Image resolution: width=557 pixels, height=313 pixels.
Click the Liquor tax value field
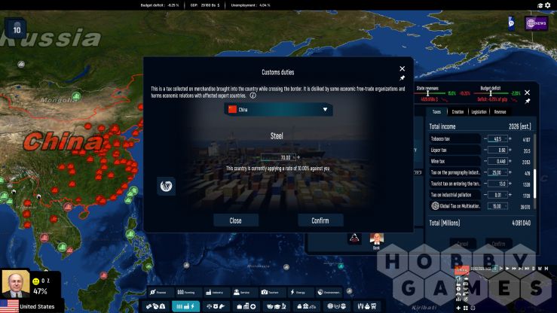coord(497,150)
